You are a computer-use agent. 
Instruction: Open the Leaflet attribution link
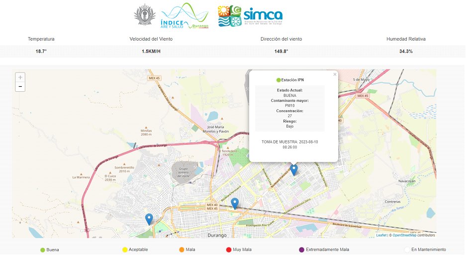(x=381, y=235)
